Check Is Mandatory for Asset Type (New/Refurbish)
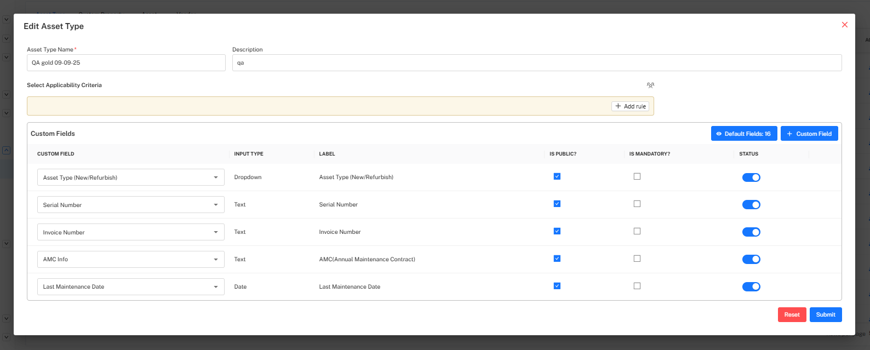 (637, 176)
